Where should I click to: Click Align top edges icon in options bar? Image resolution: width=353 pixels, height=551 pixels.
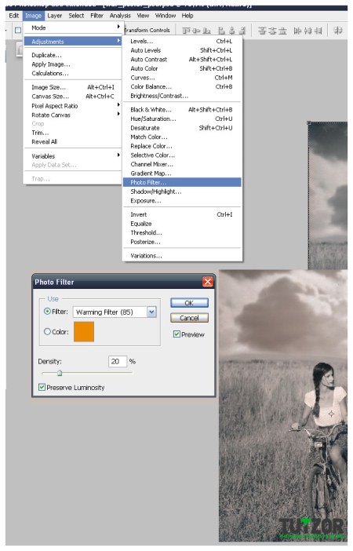pos(186,31)
